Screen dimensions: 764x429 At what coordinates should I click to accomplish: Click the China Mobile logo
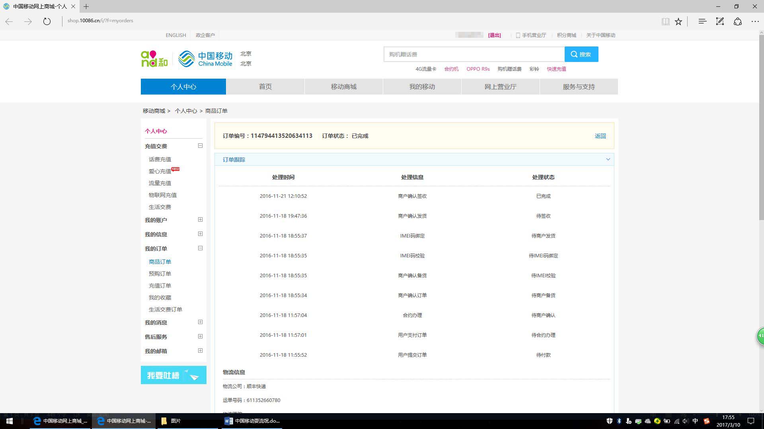pyautogui.click(x=205, y=59)
